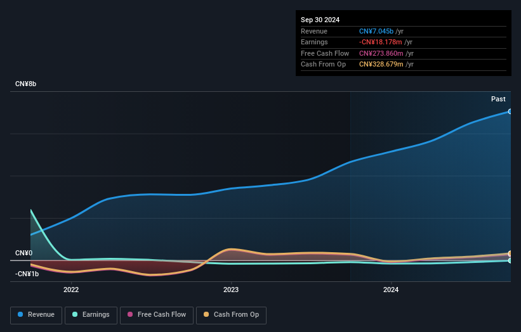Toggle the Cash From Op legend button
Viewport: 521px width, 332px height.
pos(231,315)
